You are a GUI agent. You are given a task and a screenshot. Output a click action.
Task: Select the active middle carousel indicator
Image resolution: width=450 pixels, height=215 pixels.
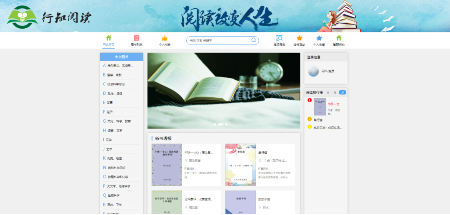pos(221,124)
